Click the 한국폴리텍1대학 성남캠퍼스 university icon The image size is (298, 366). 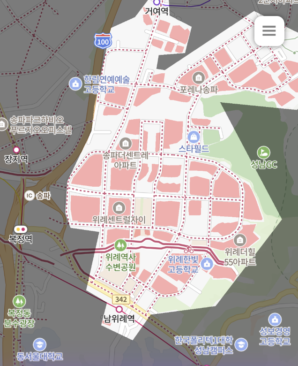coord(241,344)
